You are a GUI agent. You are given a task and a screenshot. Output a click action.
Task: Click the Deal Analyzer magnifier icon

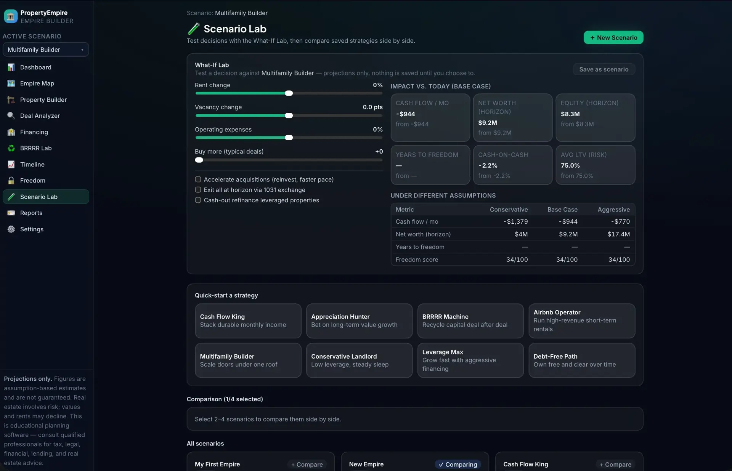[x=11, y=116]
